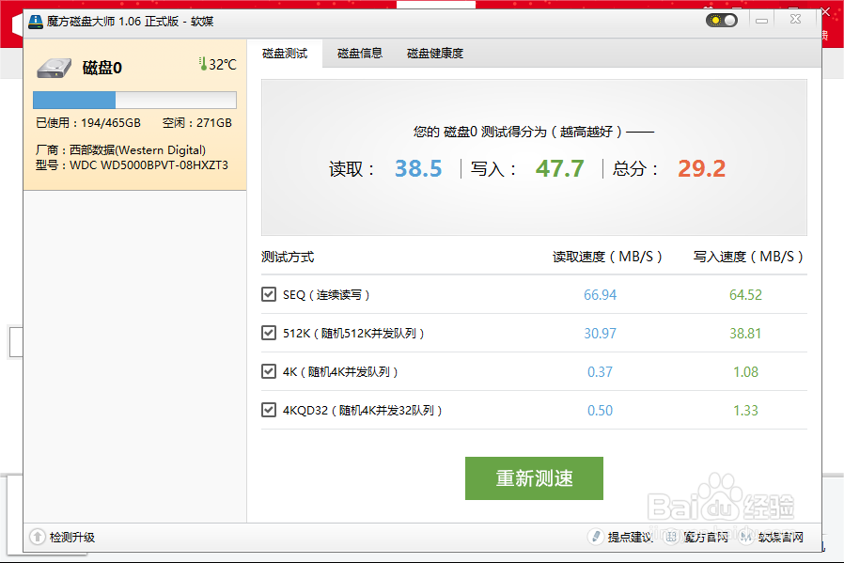The width and height of the screenshot is (844, 563).
Task: Click the pencil icon next to 提点建议
Action: (x=596, y=538)
